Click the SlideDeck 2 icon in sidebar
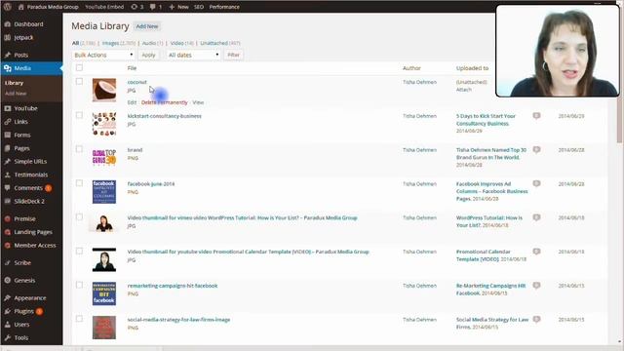 tap(8, 202)
